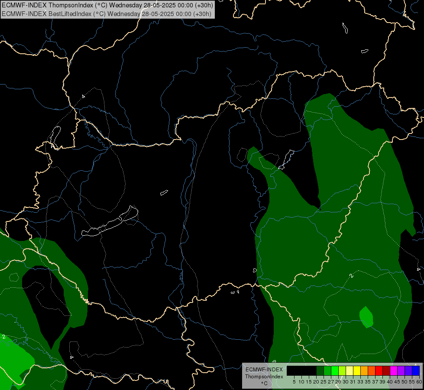Pick the bright green 27–29 legend swatch
This screenshot has width=424, height=390.
pos(335,370)
